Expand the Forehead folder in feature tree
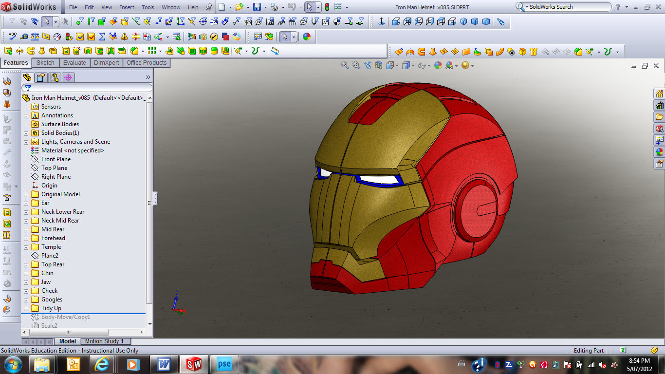665x374 pixels. tap(26, 238)
